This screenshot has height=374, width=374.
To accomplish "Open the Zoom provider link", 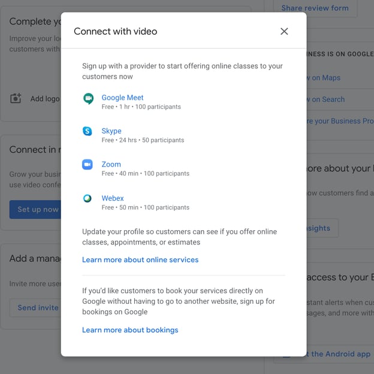I will pos(111,164).
